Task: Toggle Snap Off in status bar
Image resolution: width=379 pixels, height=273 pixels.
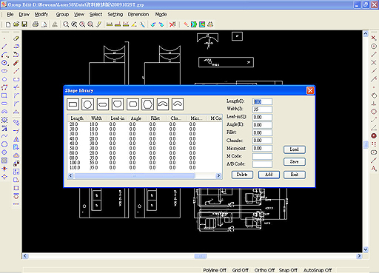Action: coord(288,270)
